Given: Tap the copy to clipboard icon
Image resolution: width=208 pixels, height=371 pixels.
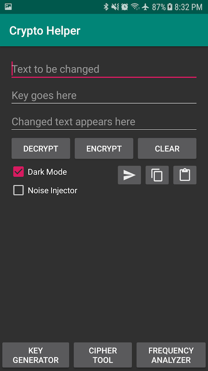Looking at the screenshot, I should (x=157, y=175).
